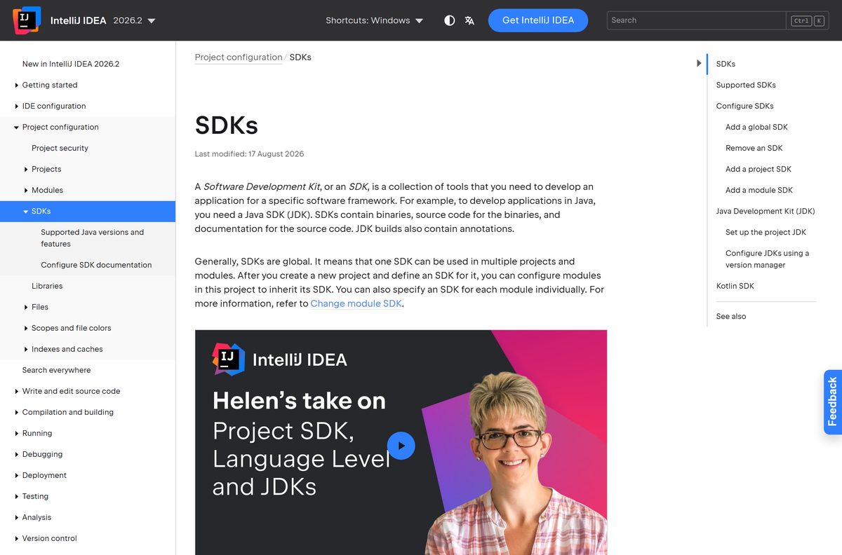Open the language translation icon
The image size is (842, 555).
coord(469,20)
